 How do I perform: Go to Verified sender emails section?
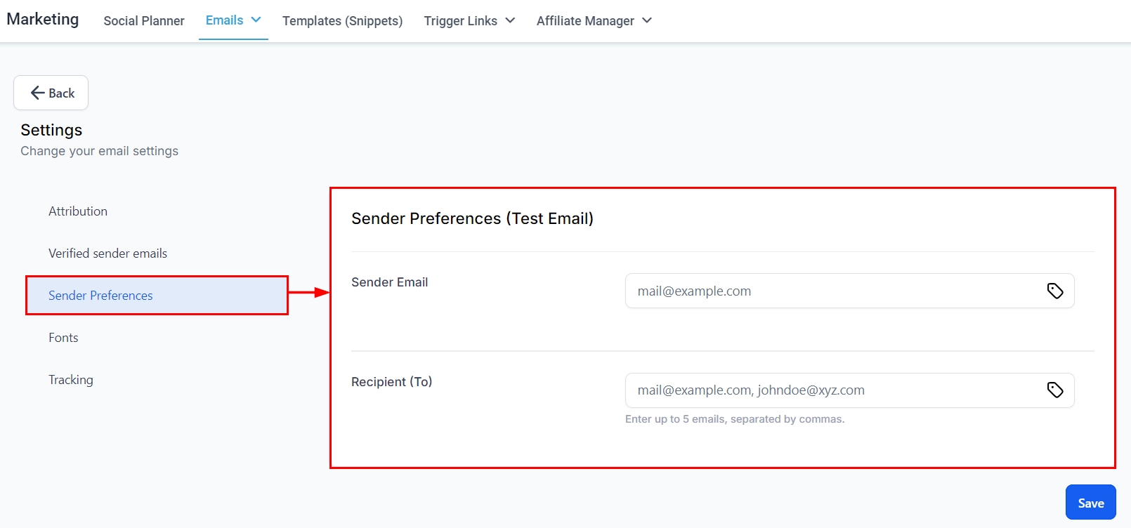coord(107,253)
